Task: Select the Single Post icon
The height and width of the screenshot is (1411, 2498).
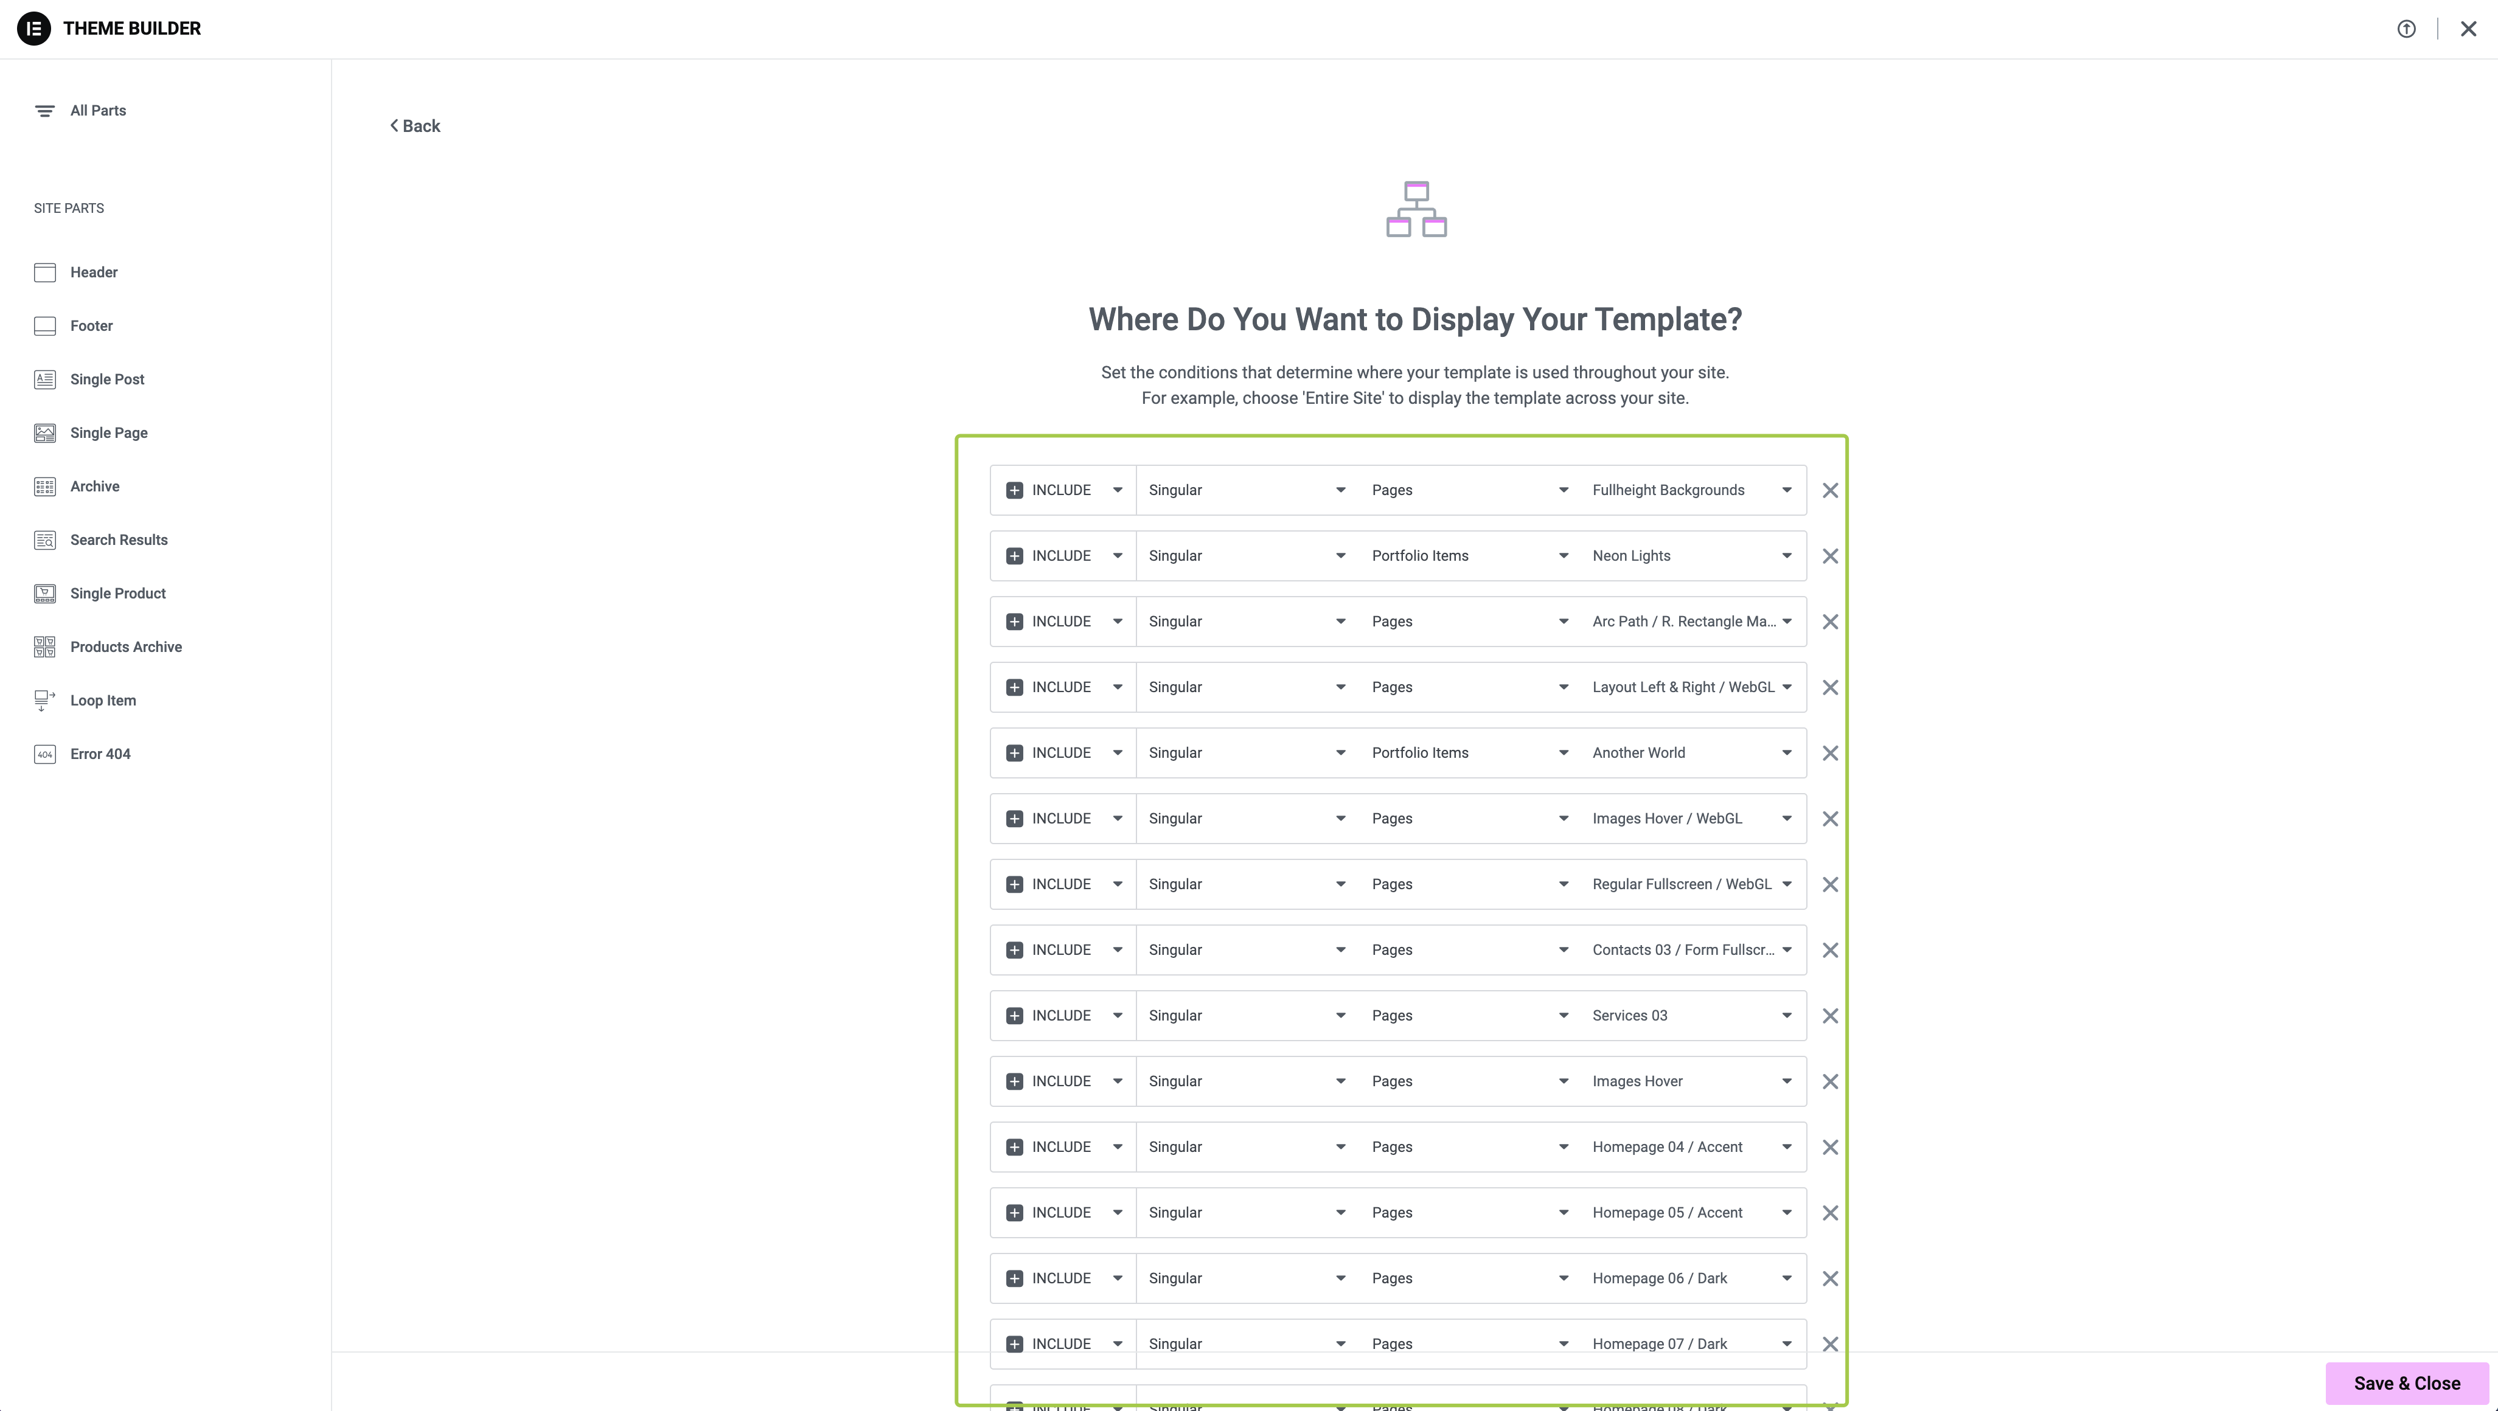Action: pos(44,379)
